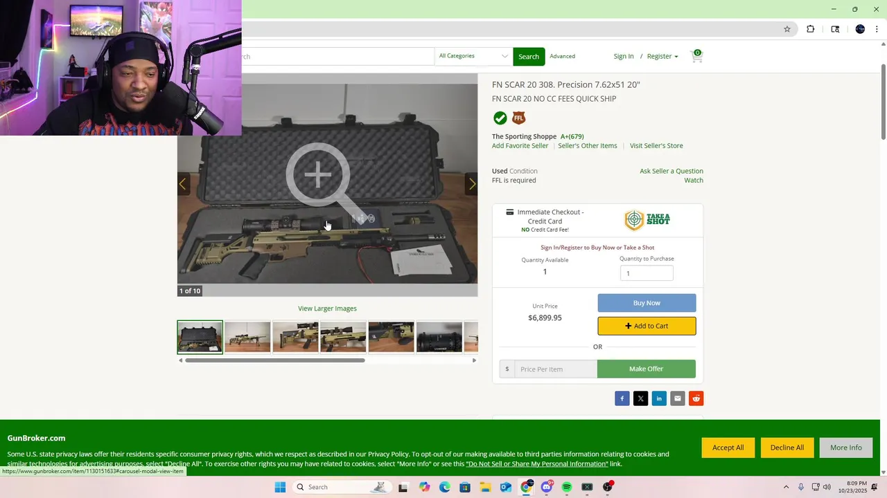Click the thumbnail strip's horizontal scrollbar
887x498 pixels.
pos(274,360)
